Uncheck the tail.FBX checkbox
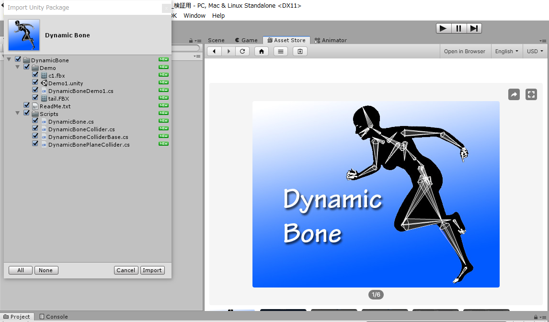Screen dimensions: 549x322 click(35, 97)
